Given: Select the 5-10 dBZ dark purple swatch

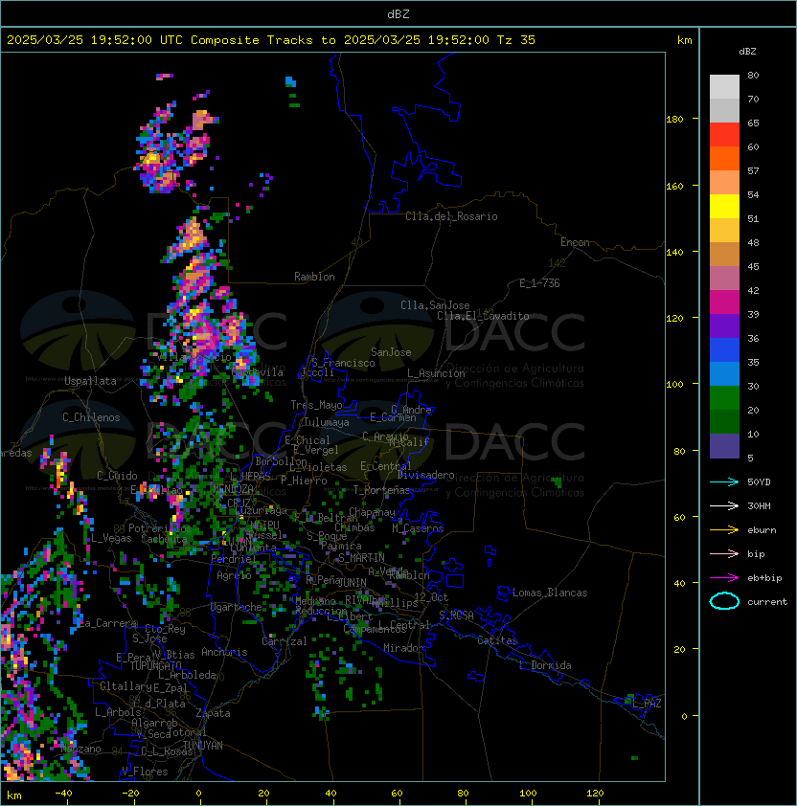Looking at the screenshot, I should tap(724, 446).
